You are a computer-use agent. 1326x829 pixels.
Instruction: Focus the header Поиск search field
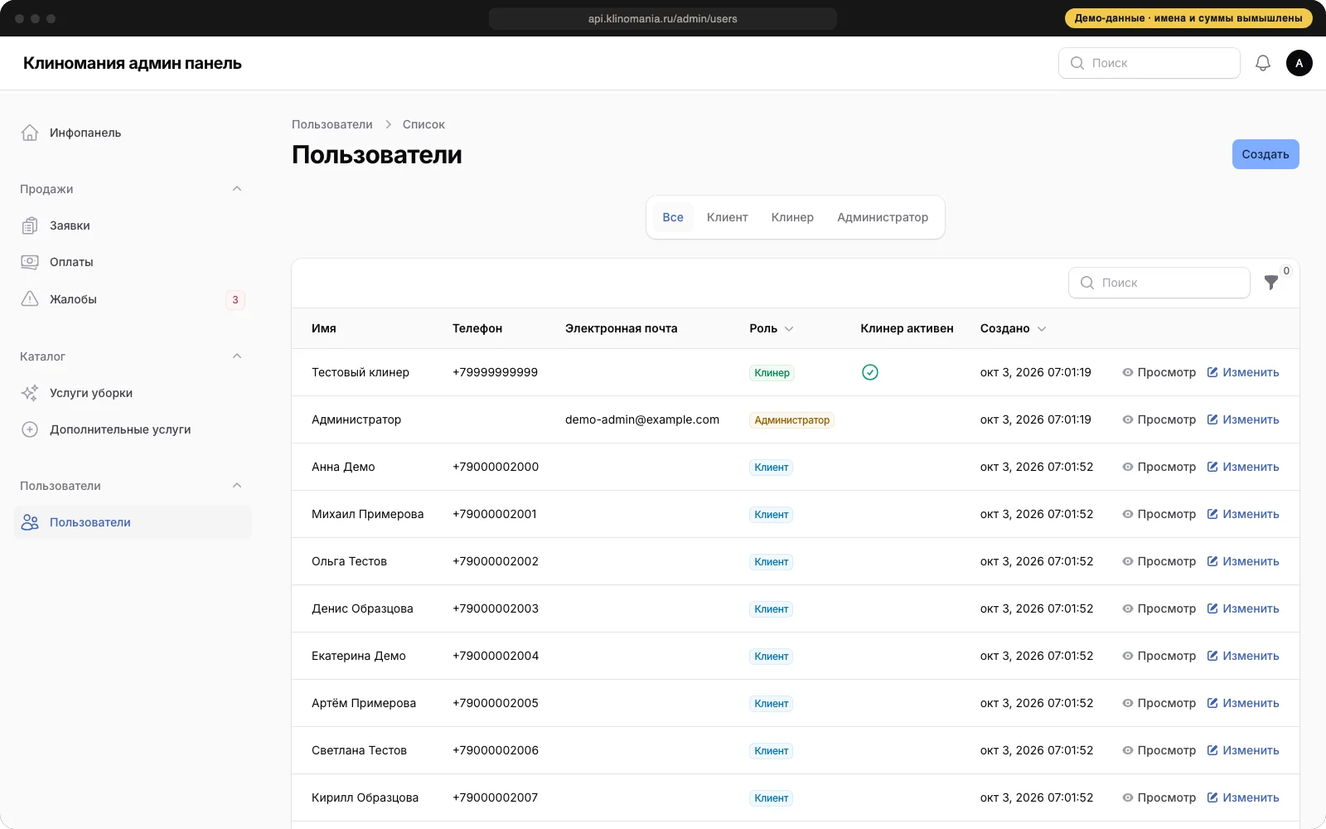[1149, 63]
